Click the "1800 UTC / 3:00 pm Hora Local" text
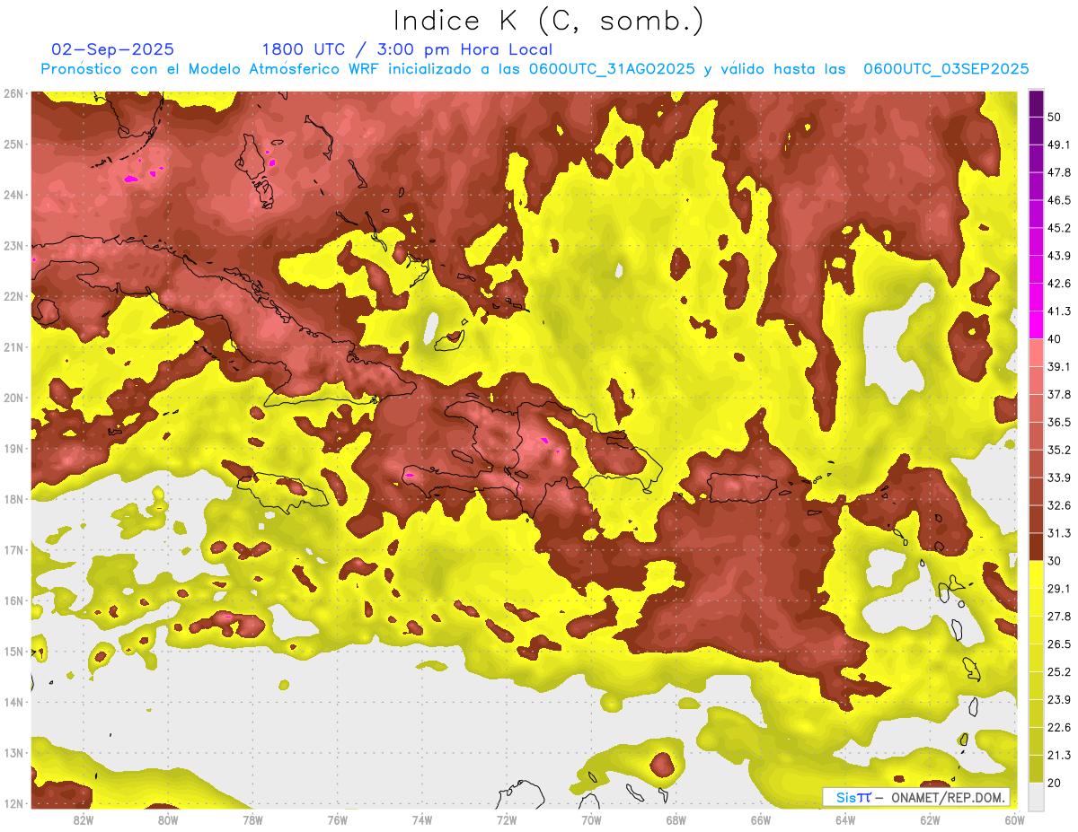 tap(407, 49)
